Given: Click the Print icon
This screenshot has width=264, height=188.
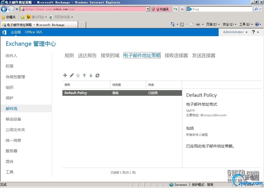Looking at the screenshot, I should coord(198,25).
